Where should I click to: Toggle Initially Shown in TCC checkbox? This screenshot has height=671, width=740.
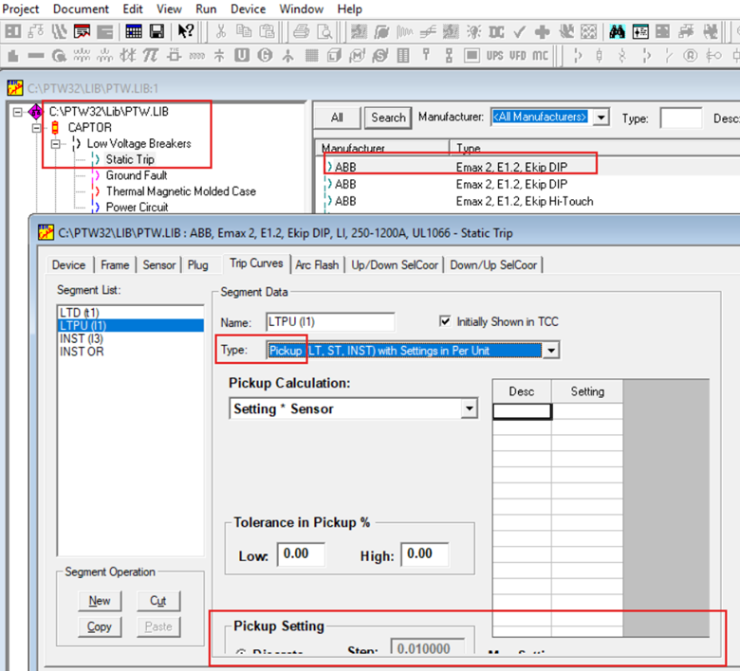[447, 321]
